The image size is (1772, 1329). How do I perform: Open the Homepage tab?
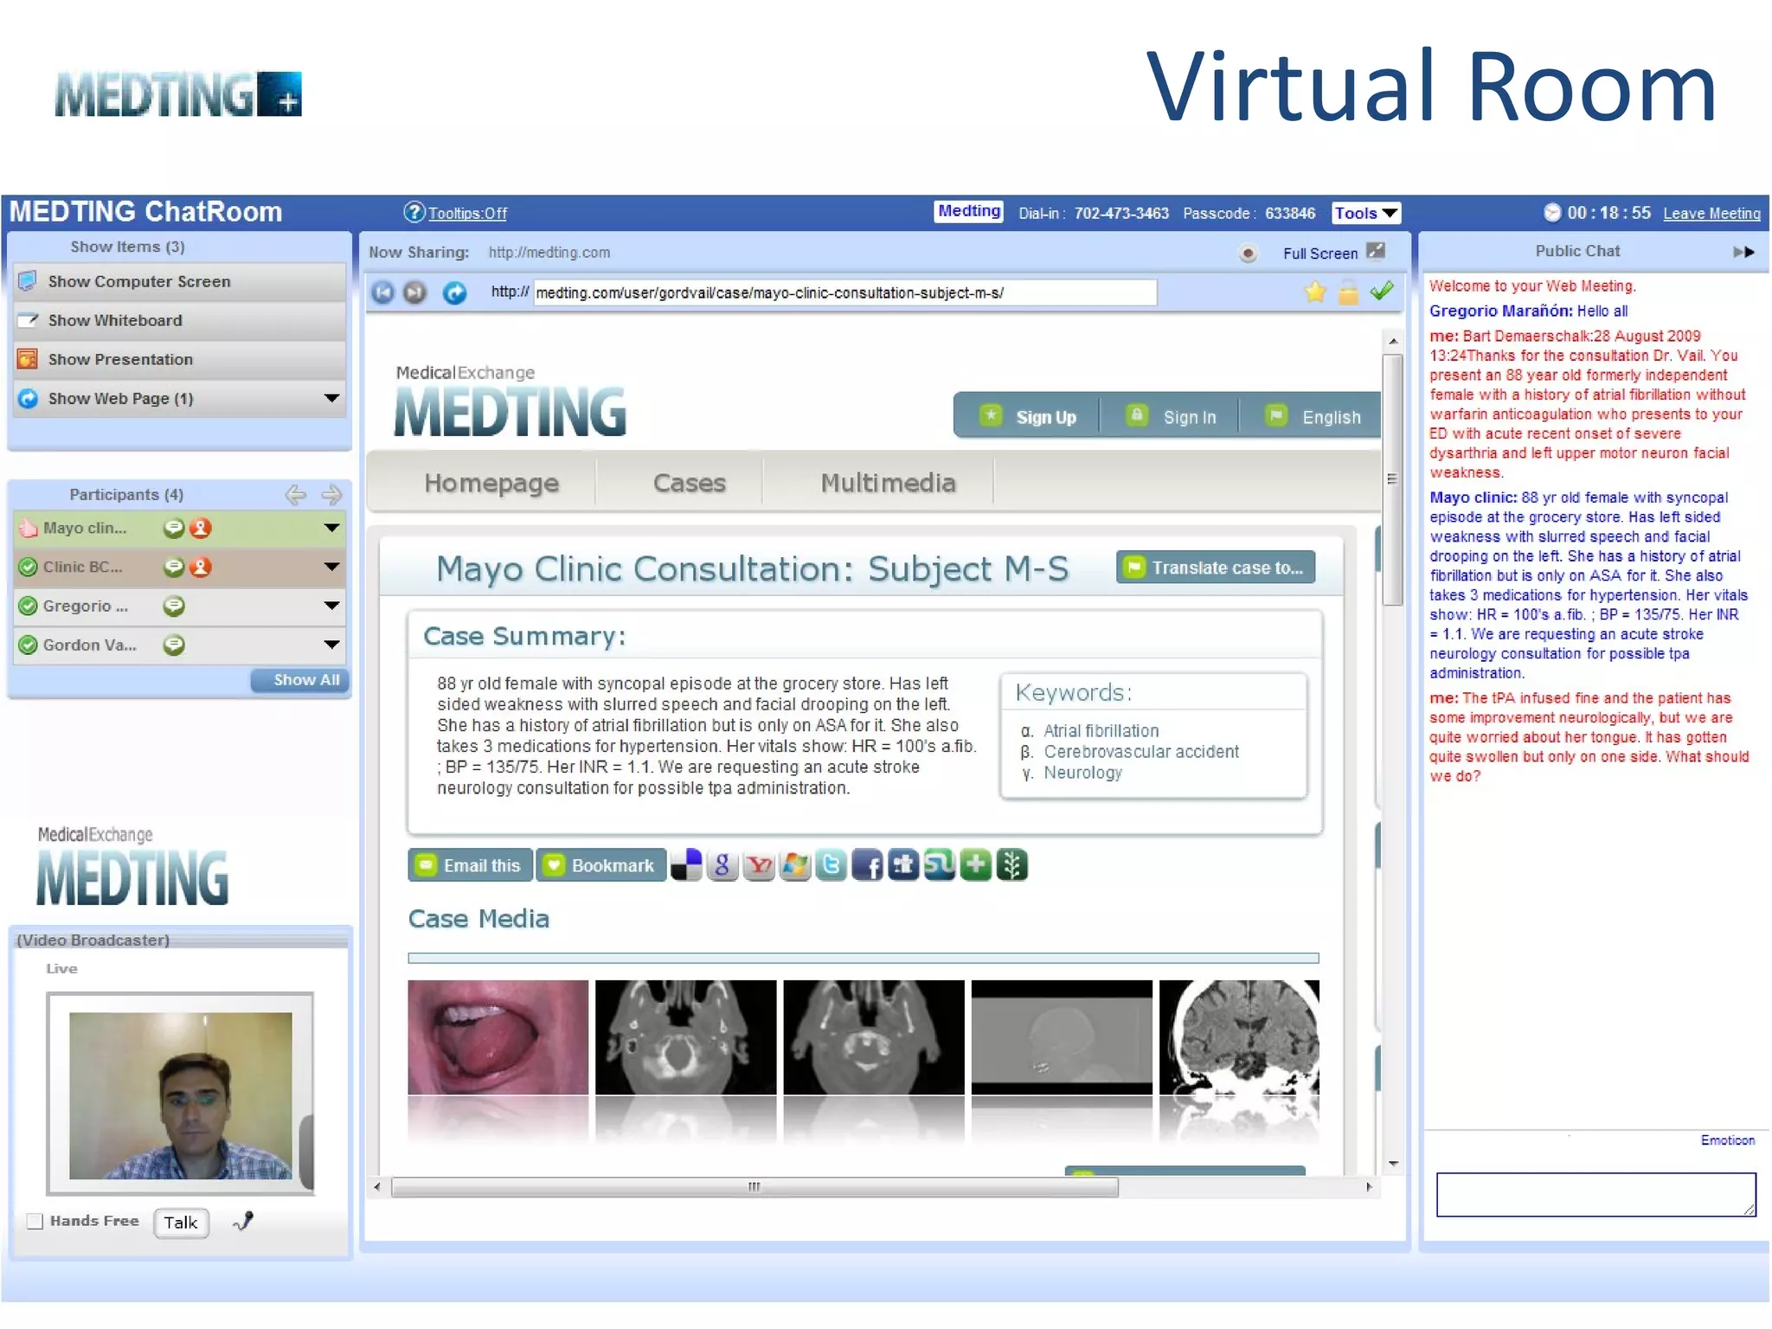491,483
